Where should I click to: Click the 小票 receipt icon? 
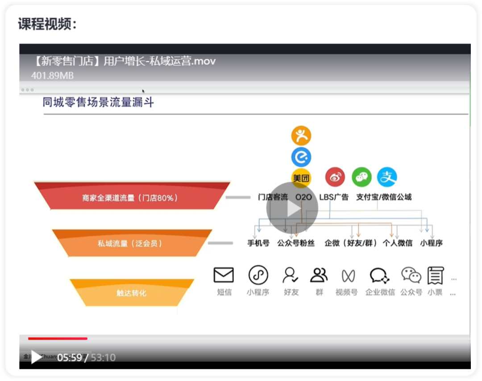[x=436, y=275]
